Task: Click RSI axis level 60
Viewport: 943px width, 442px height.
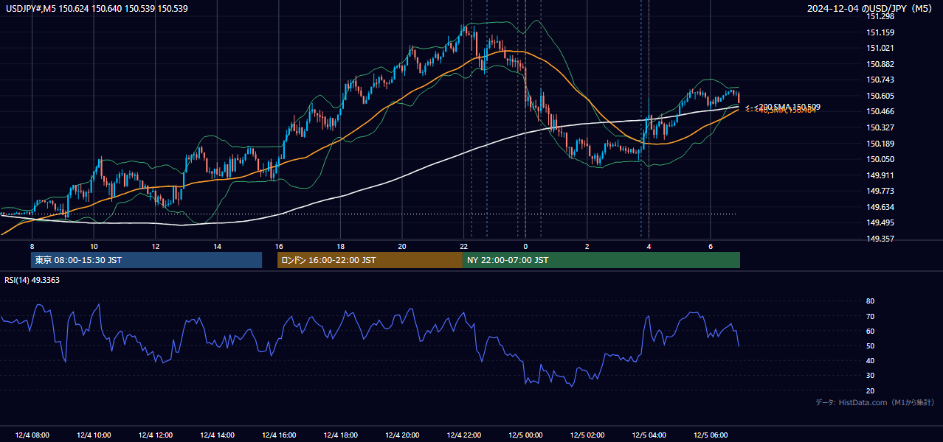Action: click(x=871, y=331)
